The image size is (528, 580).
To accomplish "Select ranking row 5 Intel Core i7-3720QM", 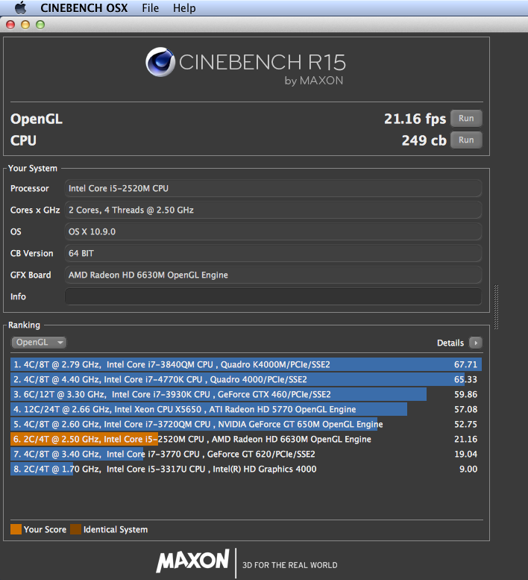I will point(246,424).
